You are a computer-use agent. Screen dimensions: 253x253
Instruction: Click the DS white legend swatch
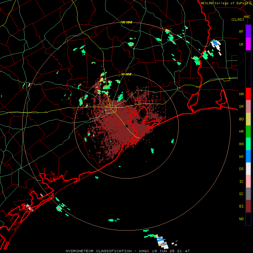pyautogui.click(x=248, y=169)
